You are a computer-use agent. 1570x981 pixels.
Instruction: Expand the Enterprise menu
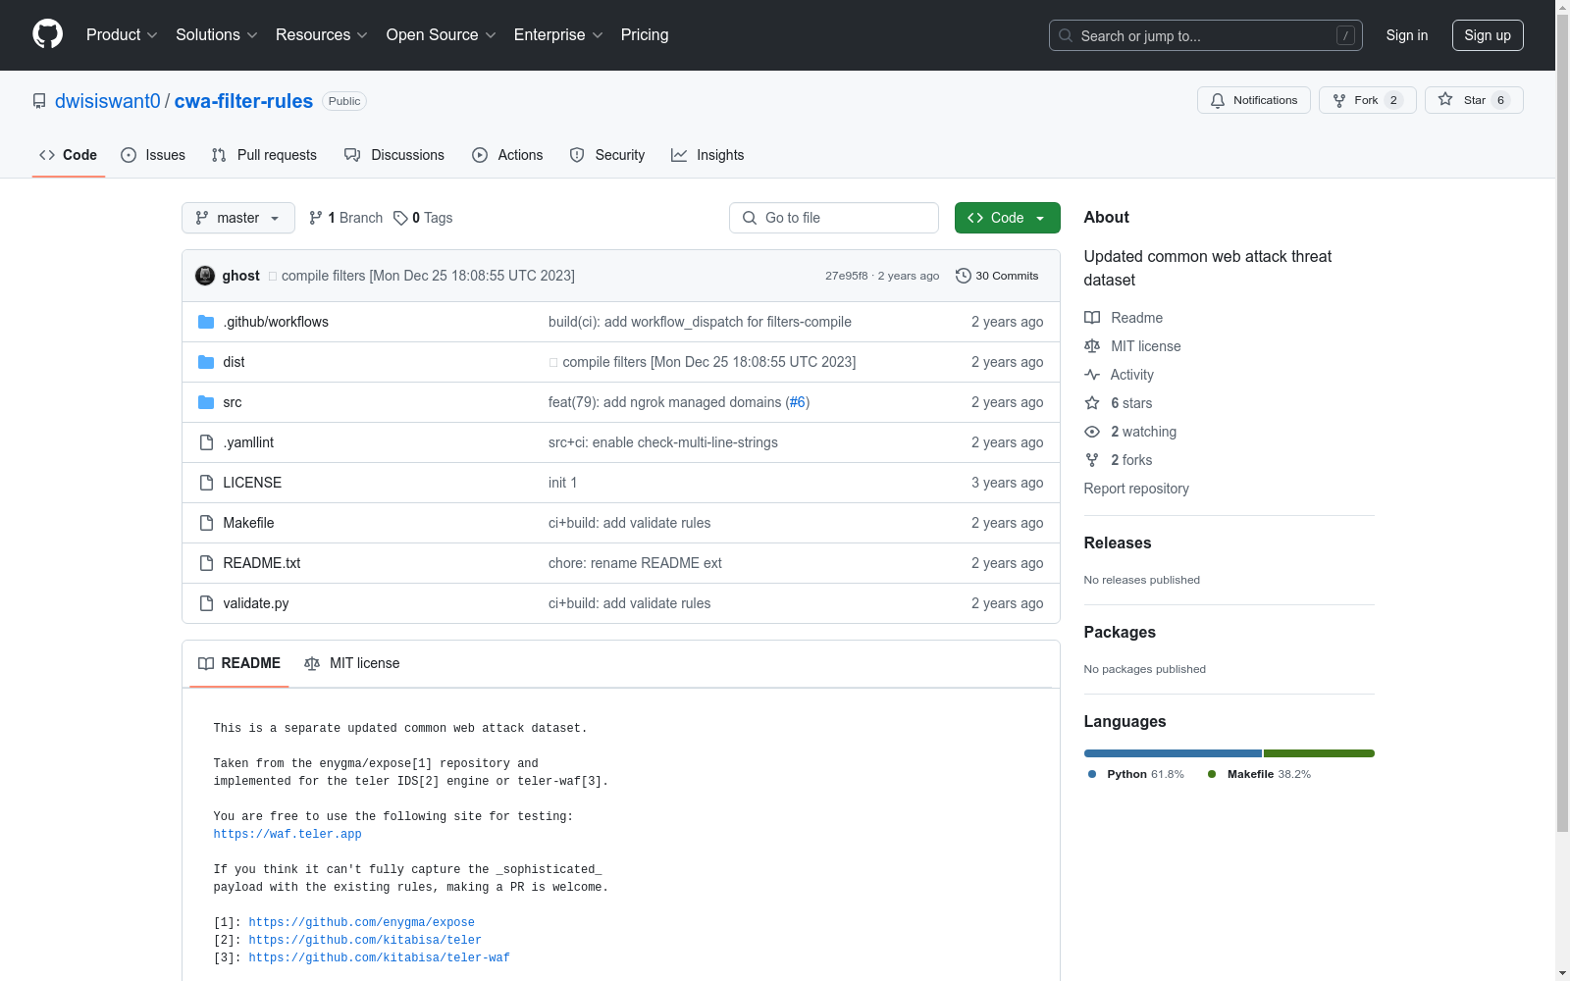558,35
